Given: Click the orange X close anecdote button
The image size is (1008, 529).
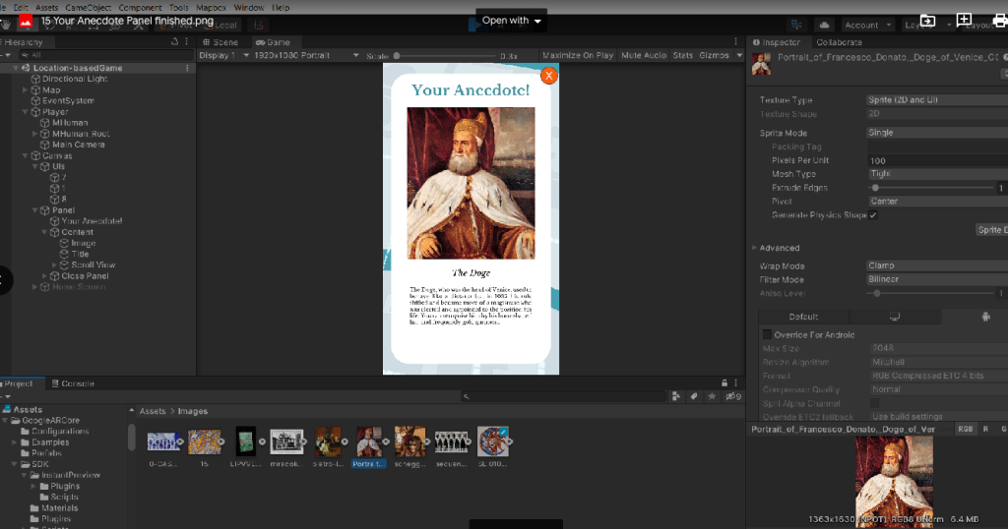Looking at the screenshot, I should (548, 76).
